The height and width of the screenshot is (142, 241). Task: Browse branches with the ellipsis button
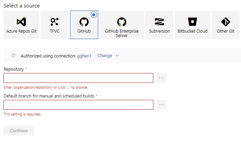(x=161, y=105)
